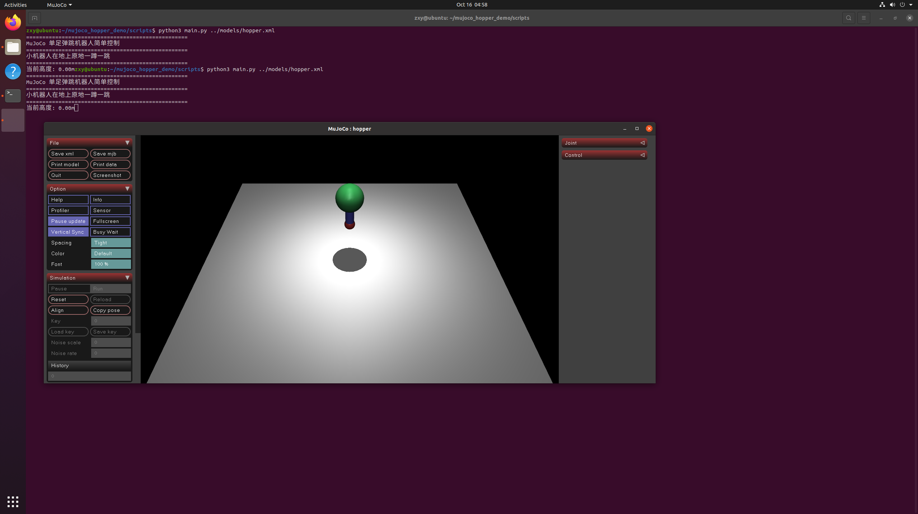The width and height of the screenshot is (918, 514).
Task: Open Firefox from the dock
Action: (13, 22)
